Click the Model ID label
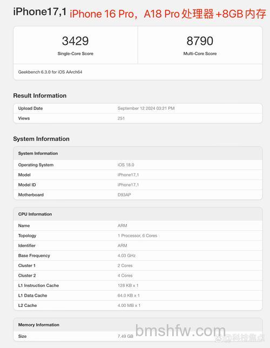Viewport: 270px width, 348px height. [27, 185]
